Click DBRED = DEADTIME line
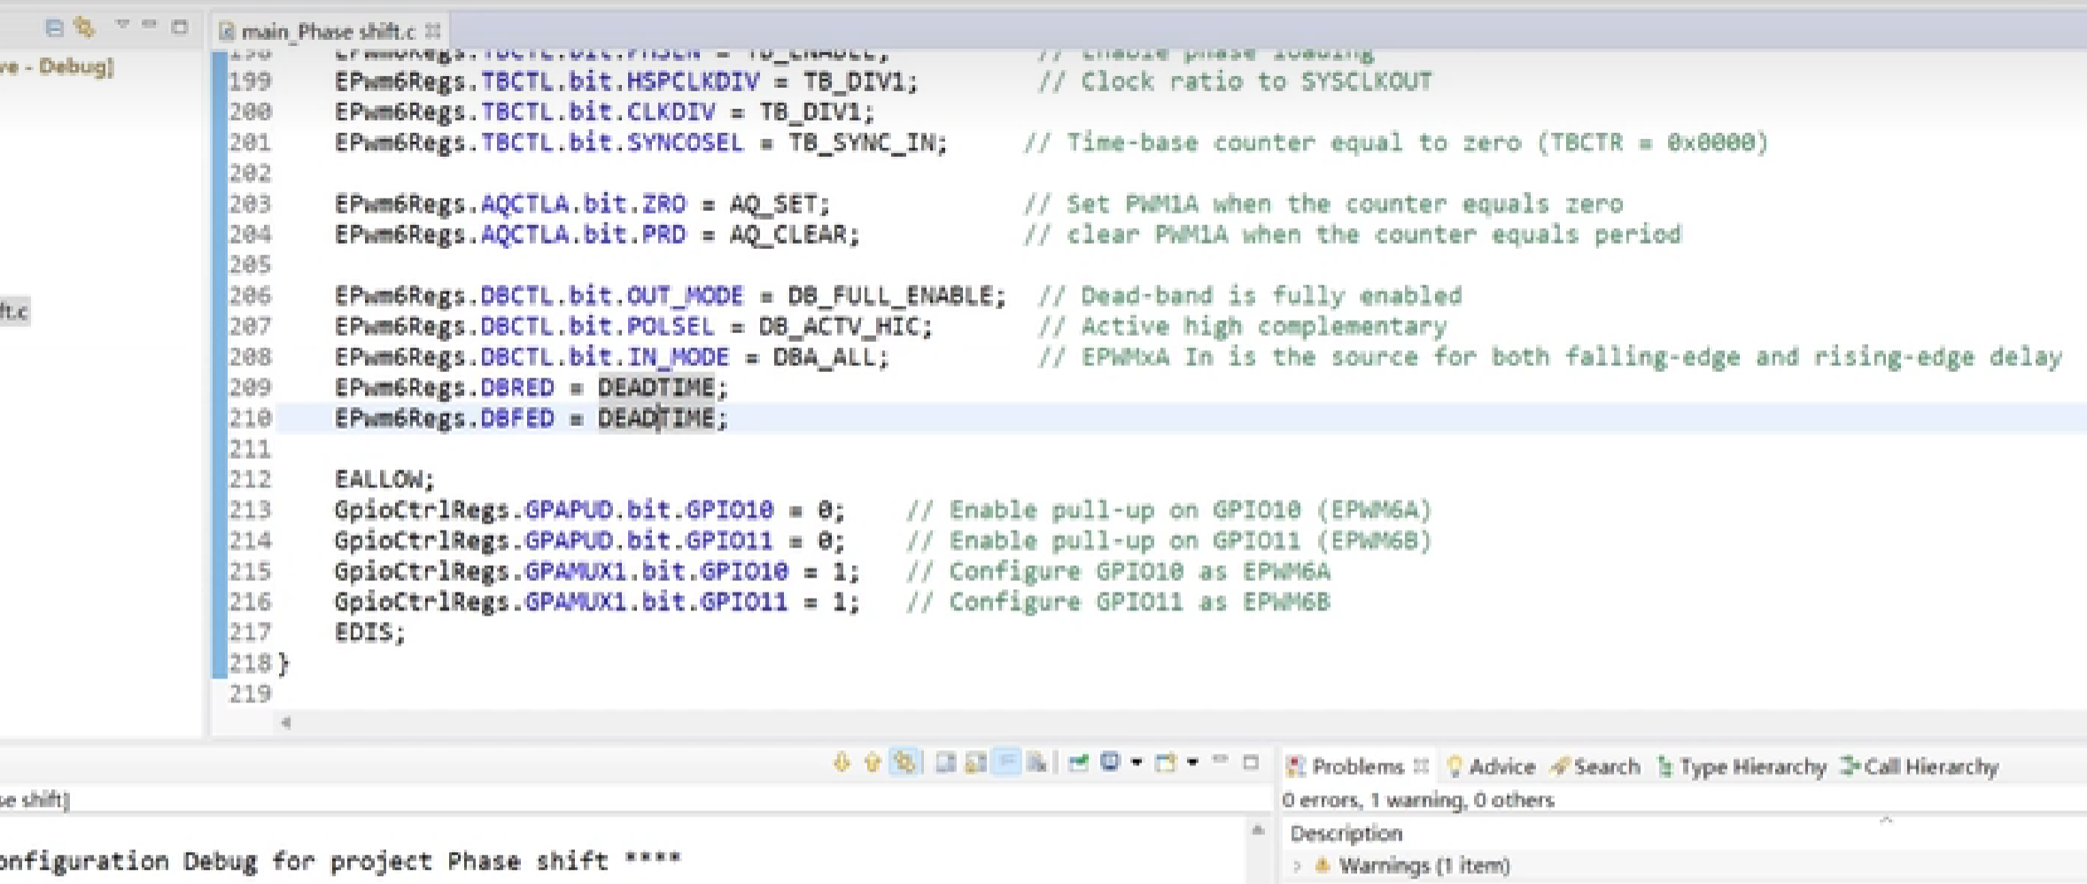The image size is (2087, 884). pos(531,388)
